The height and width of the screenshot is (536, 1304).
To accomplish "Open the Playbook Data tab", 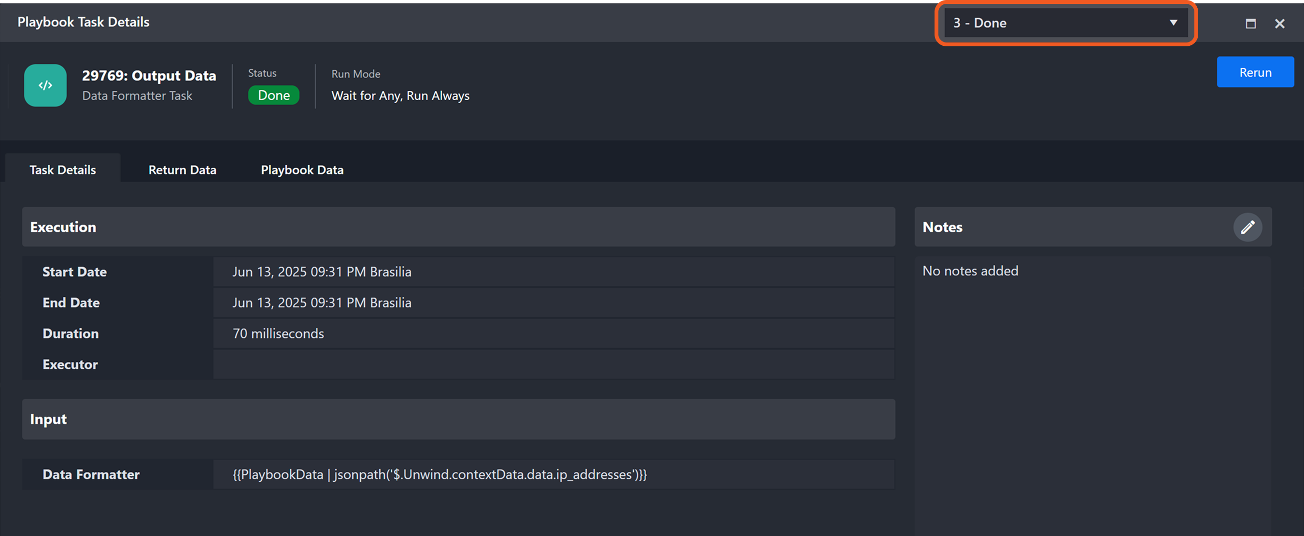I will (x=302, y=170).
